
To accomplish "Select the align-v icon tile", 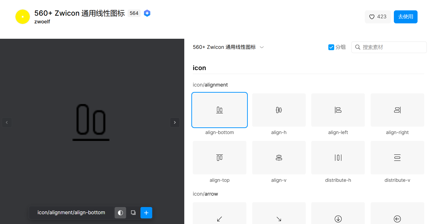I will (279, 158).
